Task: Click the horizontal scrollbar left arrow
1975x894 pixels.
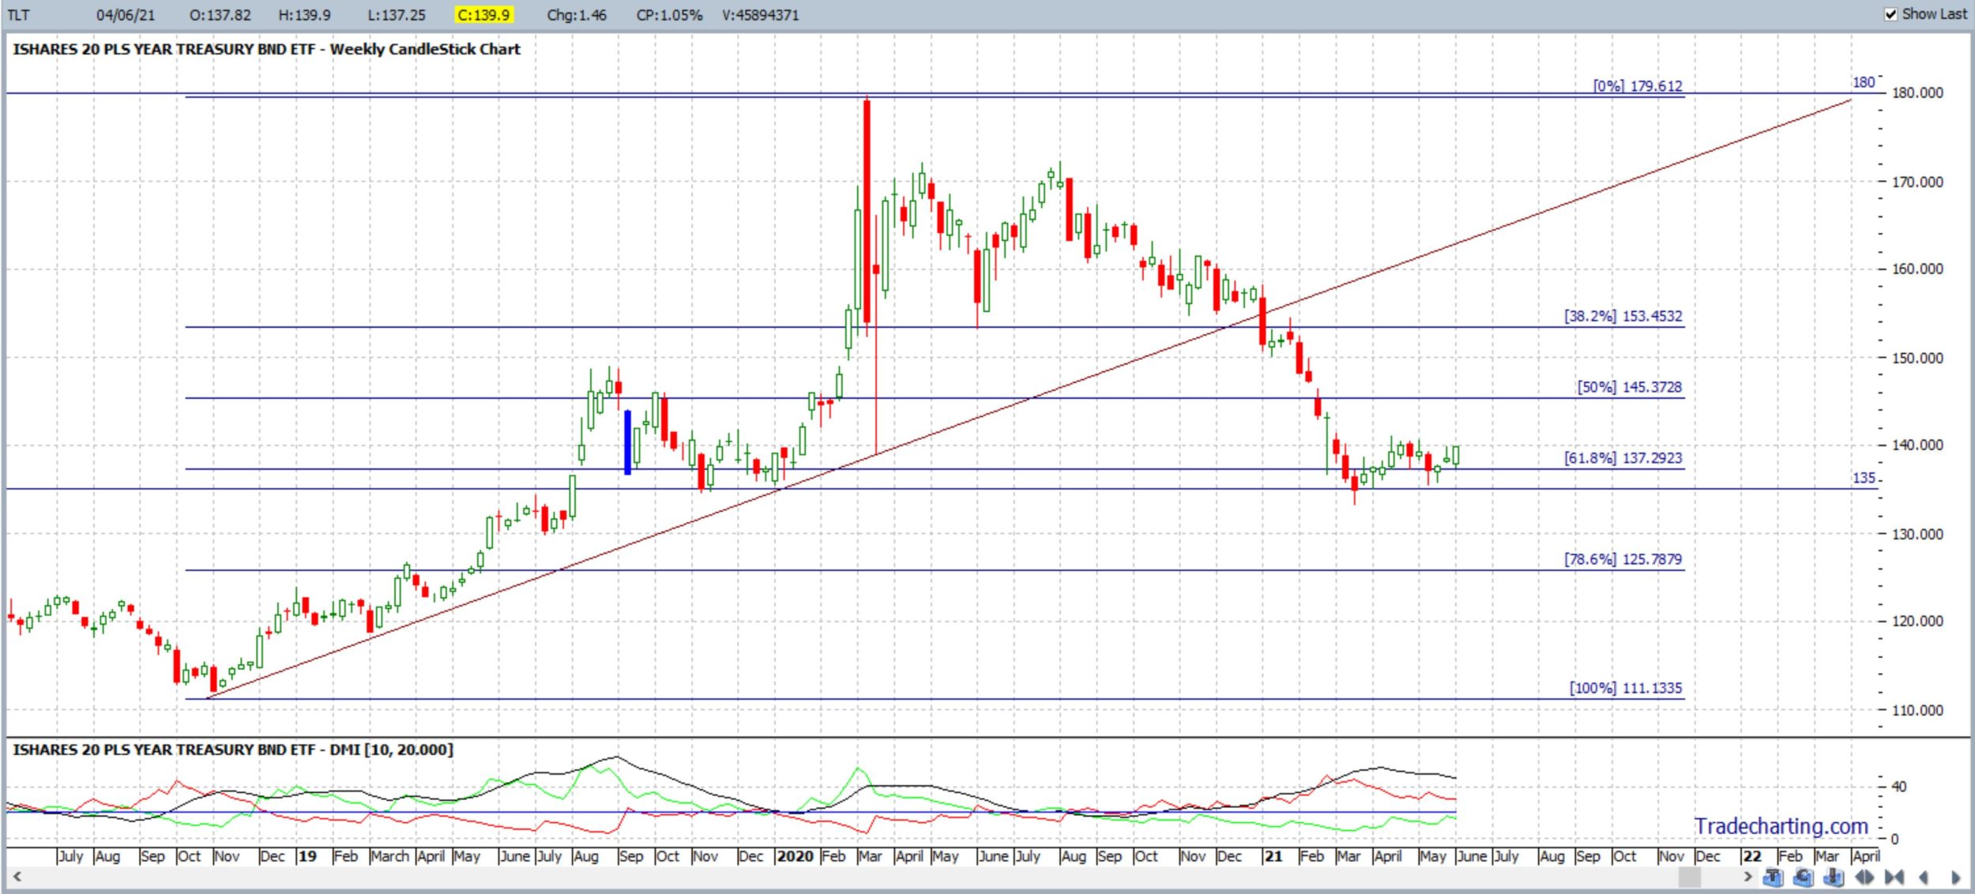Action: point(16,877)
